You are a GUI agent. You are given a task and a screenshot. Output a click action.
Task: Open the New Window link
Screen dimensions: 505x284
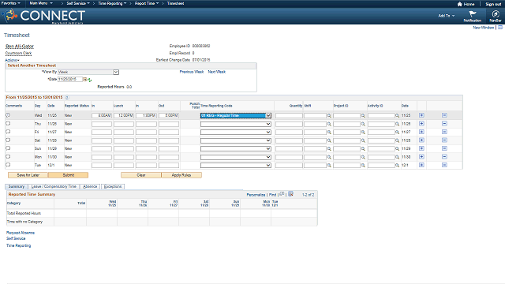484,28
